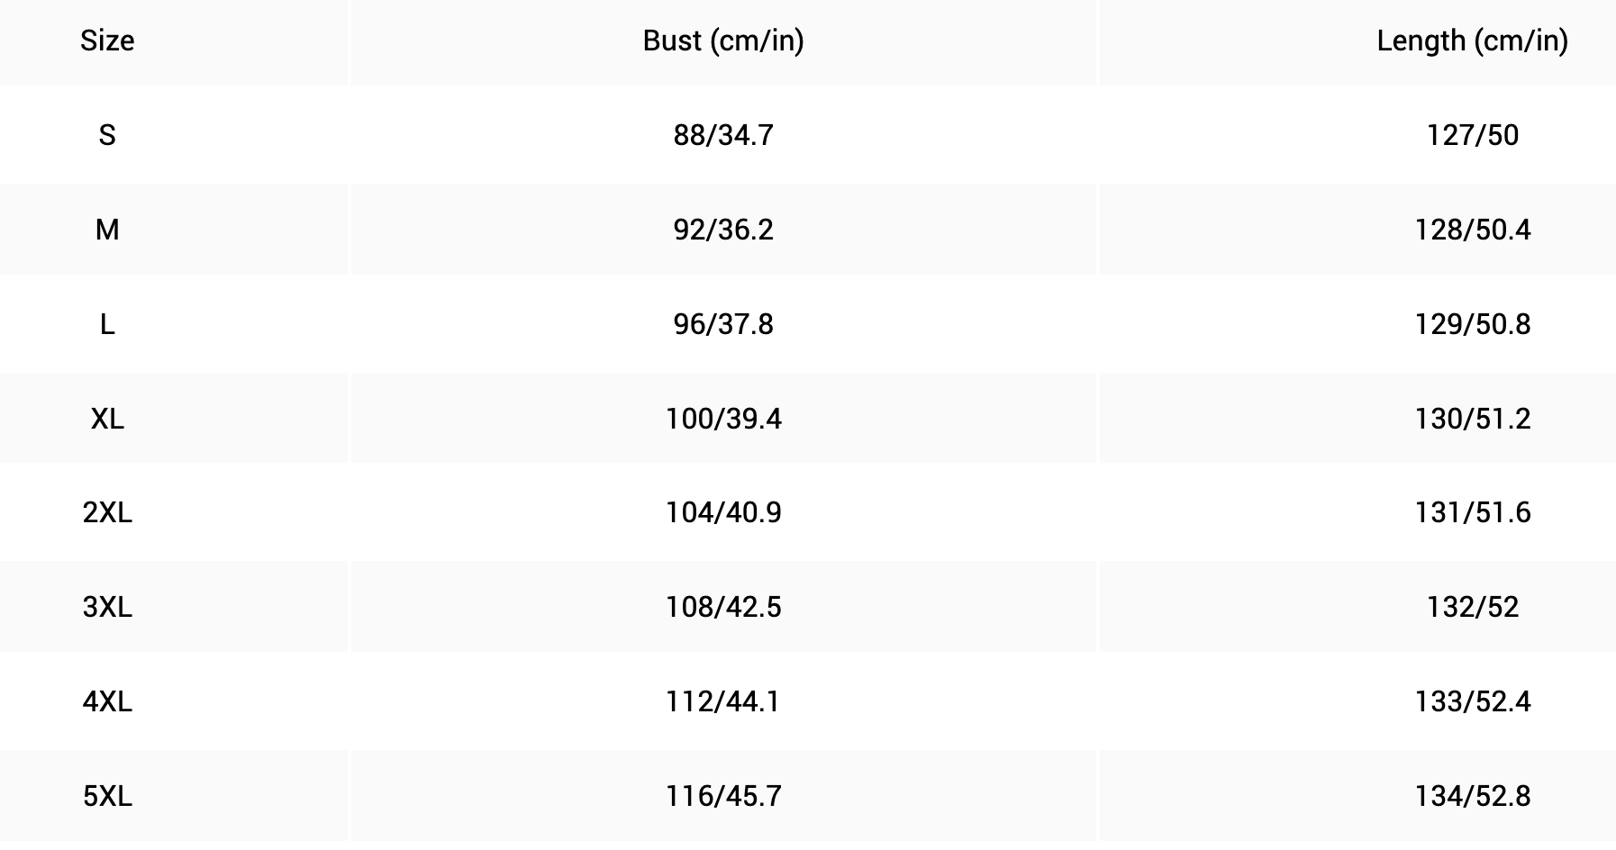This screenshot has height=850, width=1616.
Task: Select the S size cell
Action: (x=107, y=135)
